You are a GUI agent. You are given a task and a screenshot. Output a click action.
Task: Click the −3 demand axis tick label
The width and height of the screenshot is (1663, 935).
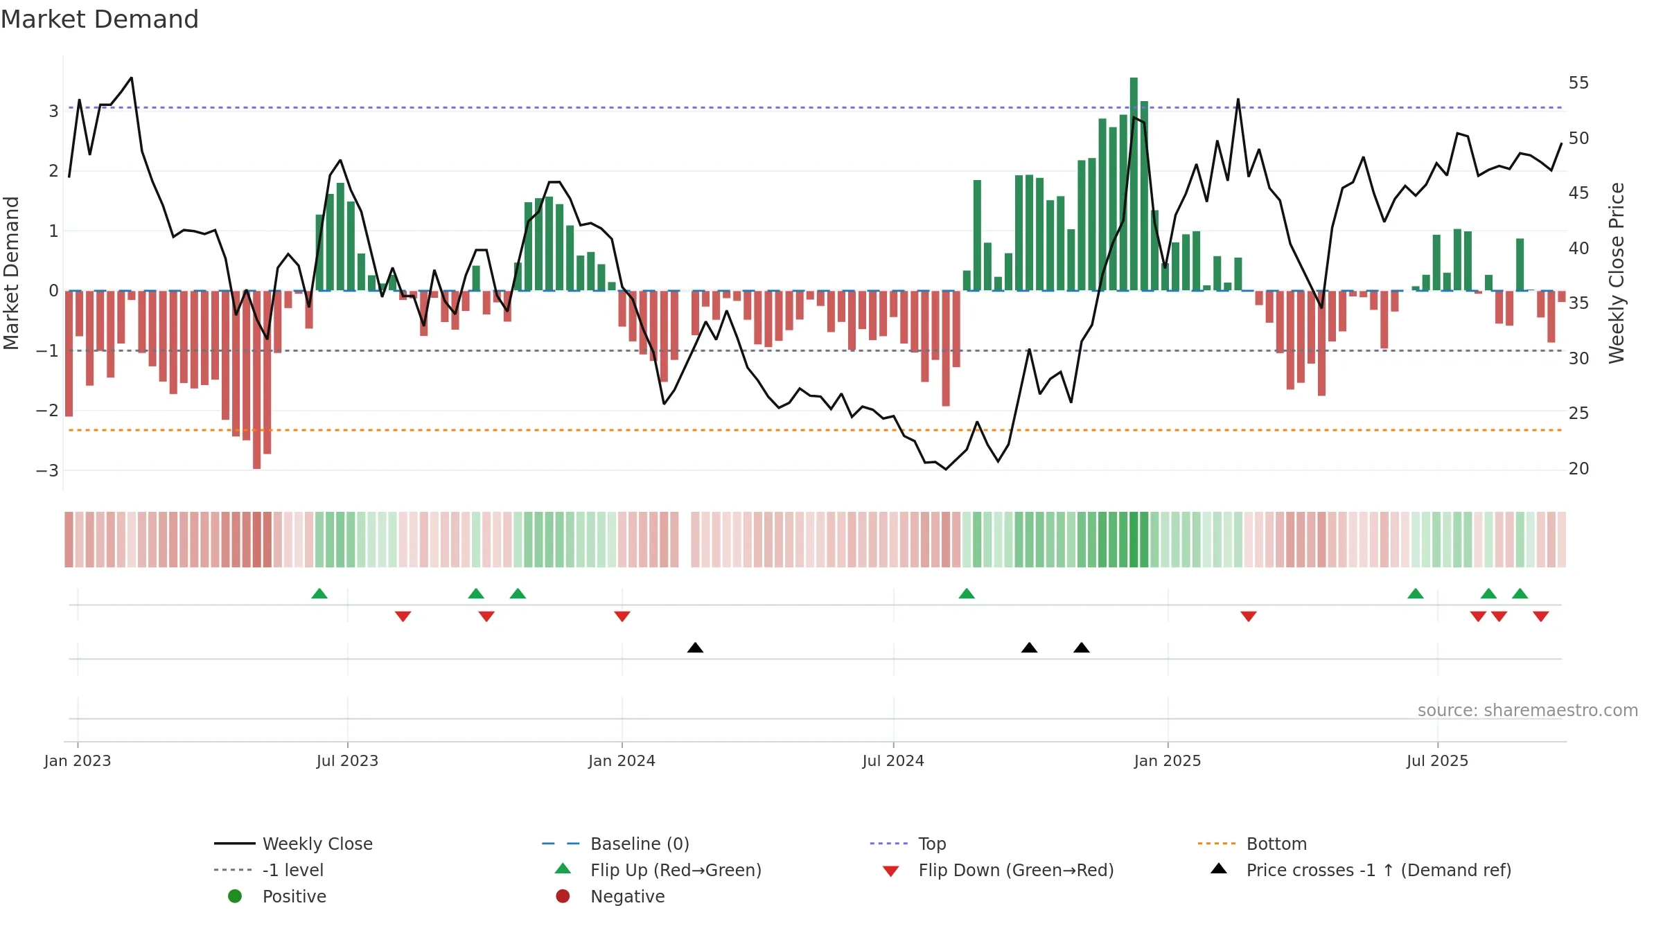point(47,471)
